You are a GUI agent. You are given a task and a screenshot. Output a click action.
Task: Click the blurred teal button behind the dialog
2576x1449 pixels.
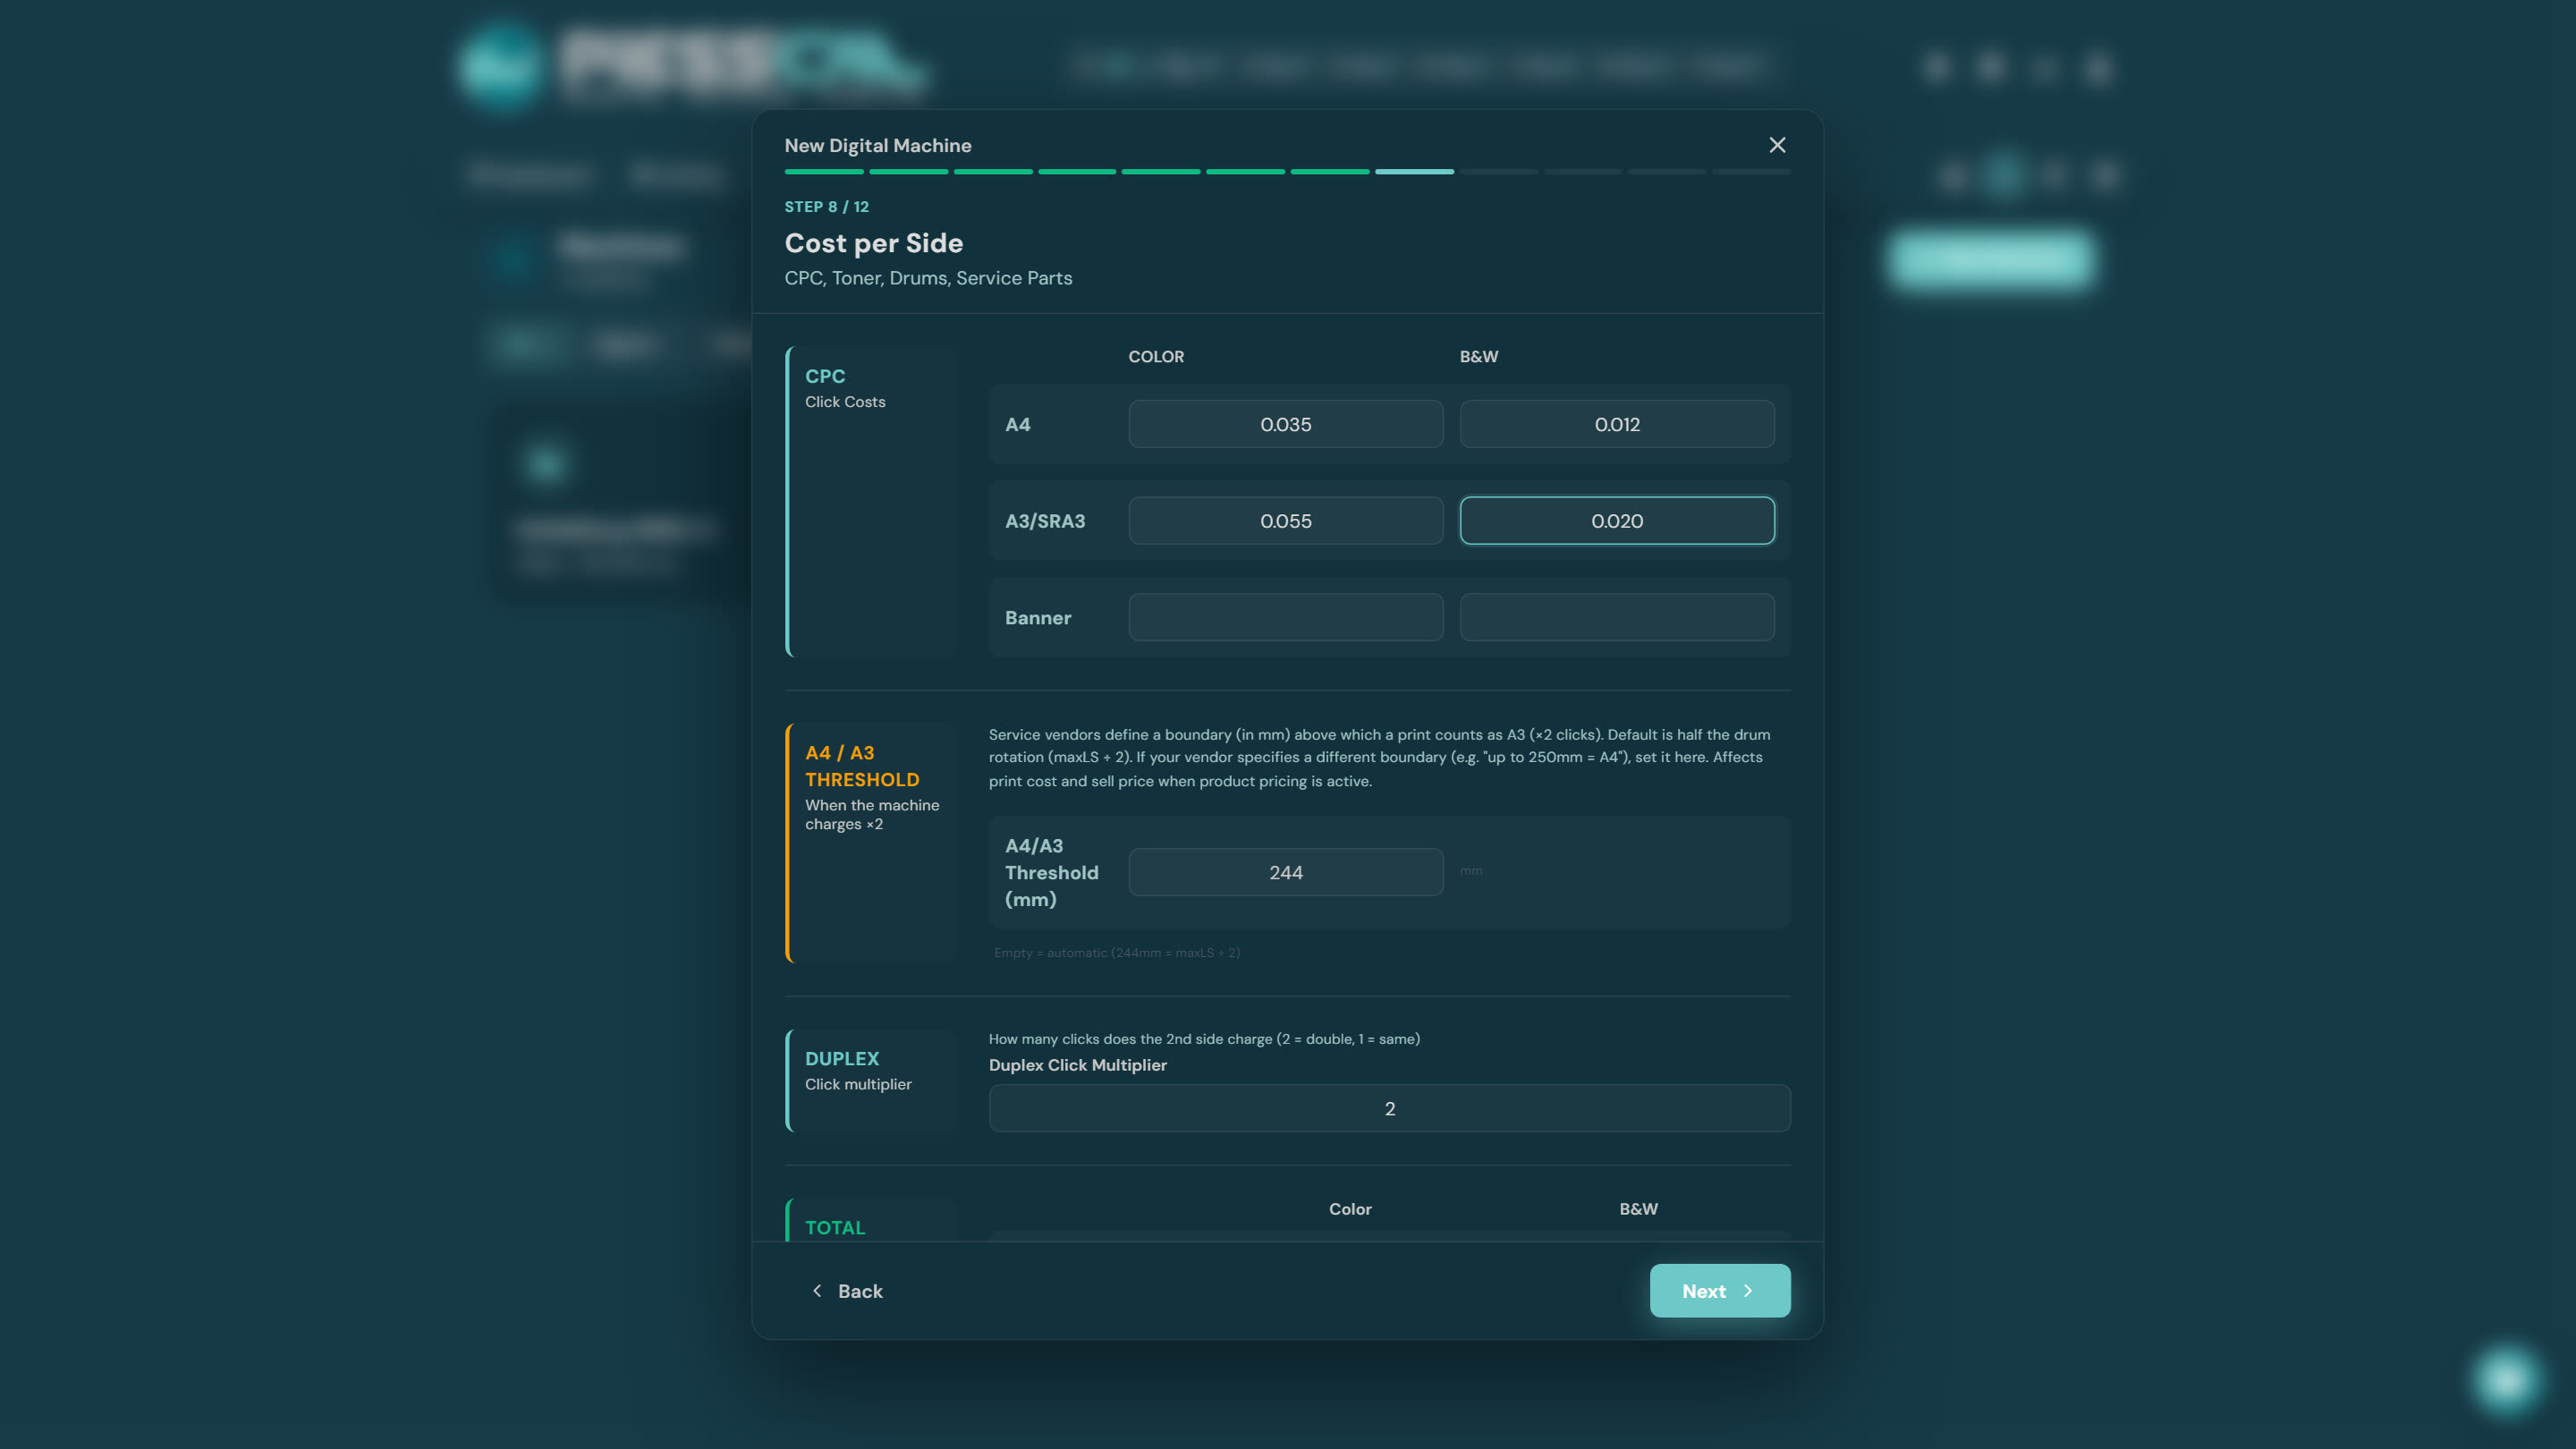(1990, 260)
